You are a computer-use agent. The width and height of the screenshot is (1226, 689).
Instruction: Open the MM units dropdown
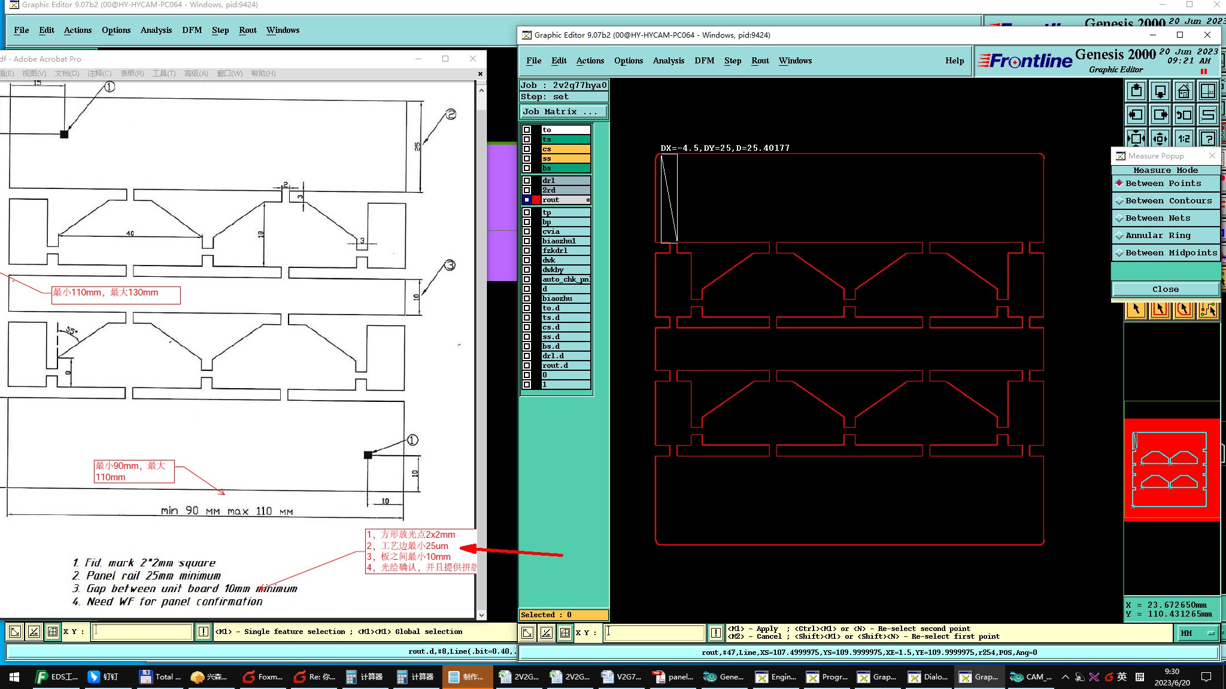point(1198,633)
